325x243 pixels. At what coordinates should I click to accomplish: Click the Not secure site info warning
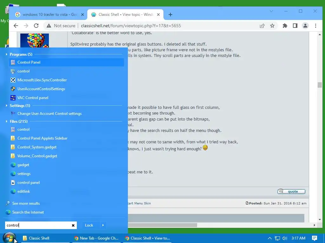click(61, 26)
